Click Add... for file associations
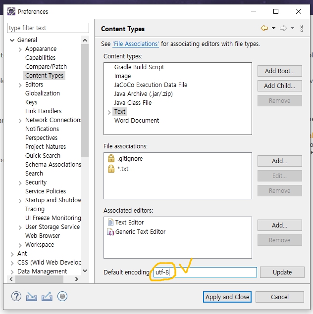This screenshot has height=314, width=313. click(x=279, y=161)
